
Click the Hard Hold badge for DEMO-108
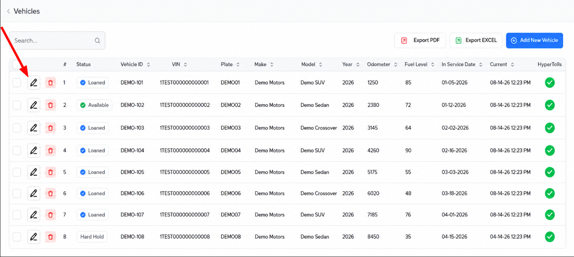92,237
